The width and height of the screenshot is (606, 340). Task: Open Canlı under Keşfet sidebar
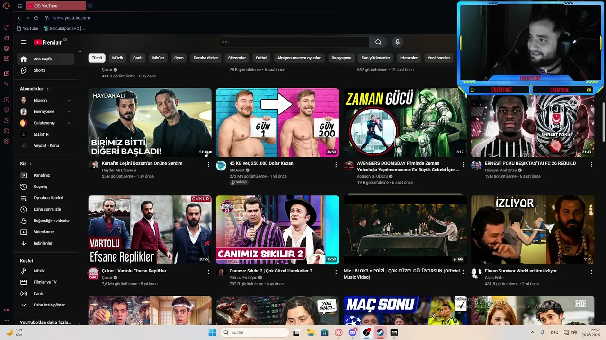pos(45,294)
